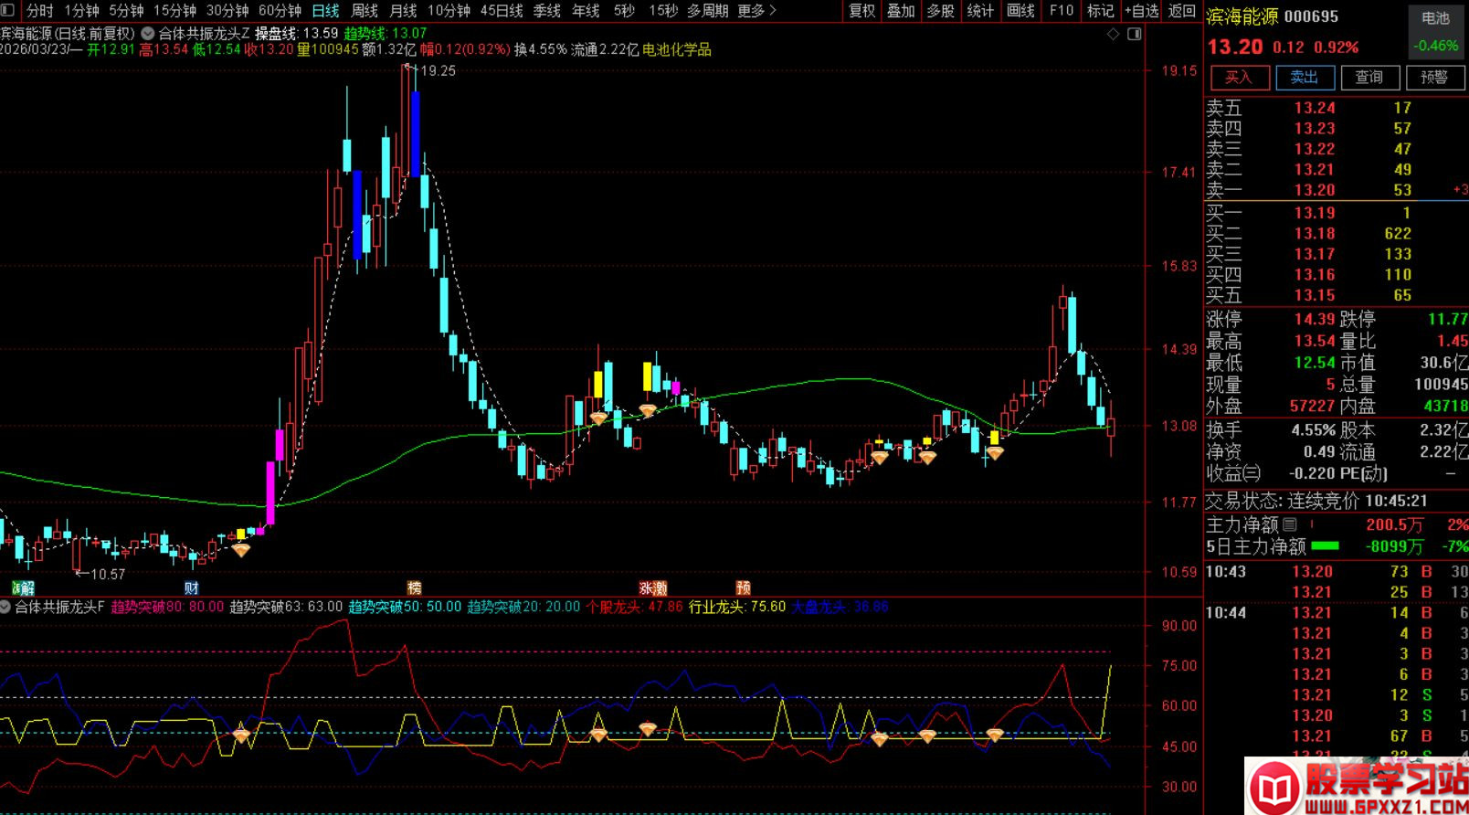Toggle the side panel icon beside the diamond
Image resolution: width=1469 pixels, height=815 pixels.
tap(1134, 34)
